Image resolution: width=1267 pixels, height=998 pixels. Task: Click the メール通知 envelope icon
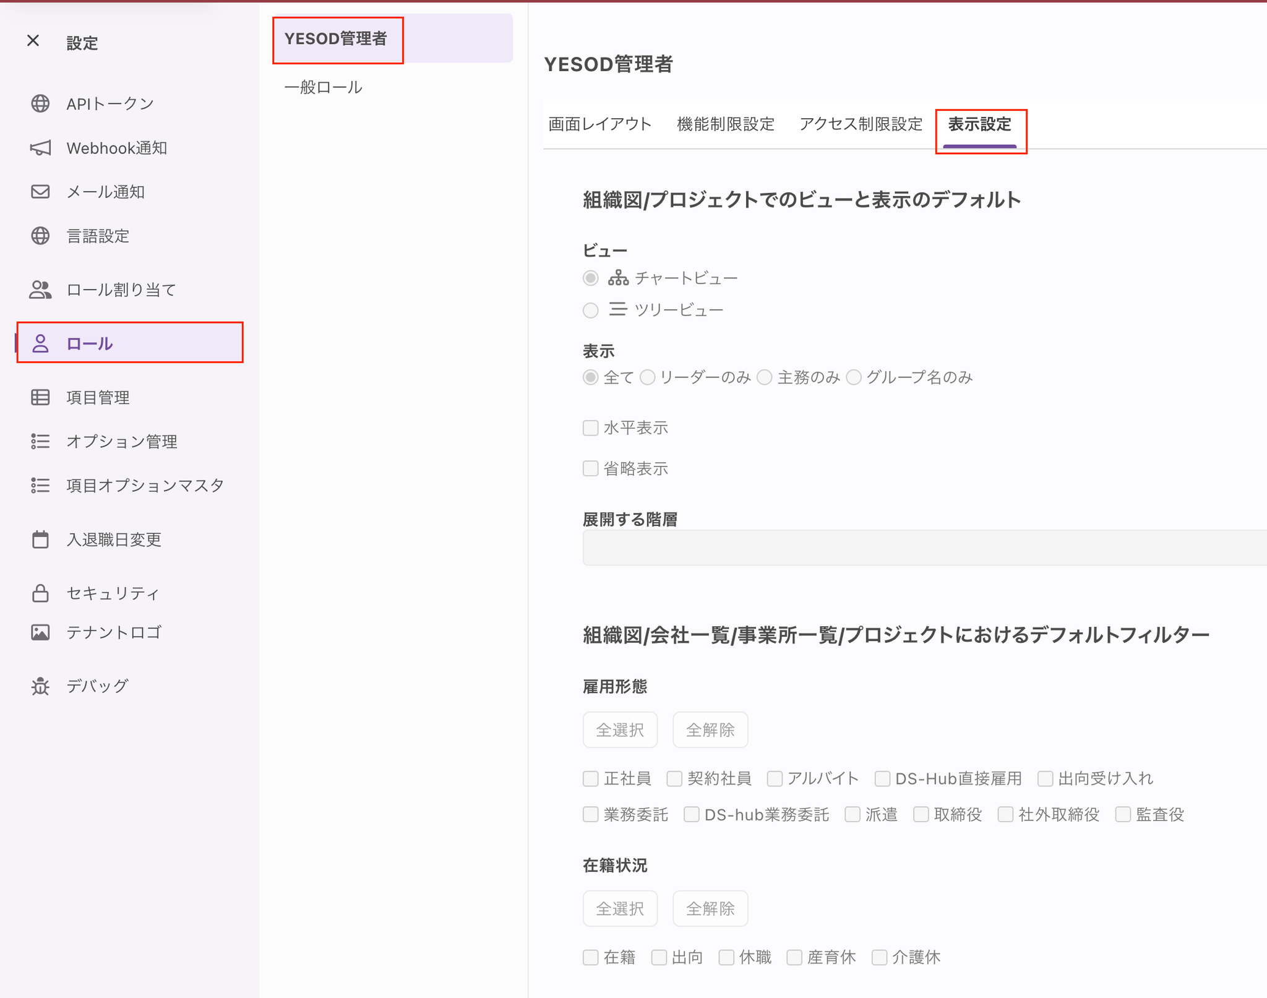(x=40, y=192)
